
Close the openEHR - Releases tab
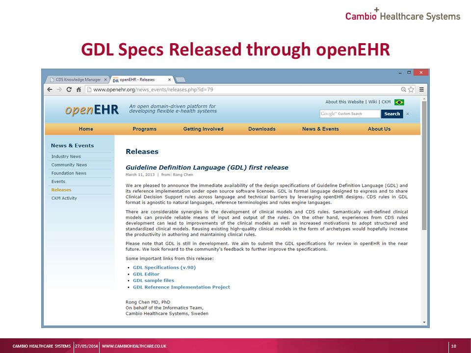coord(169,80)
